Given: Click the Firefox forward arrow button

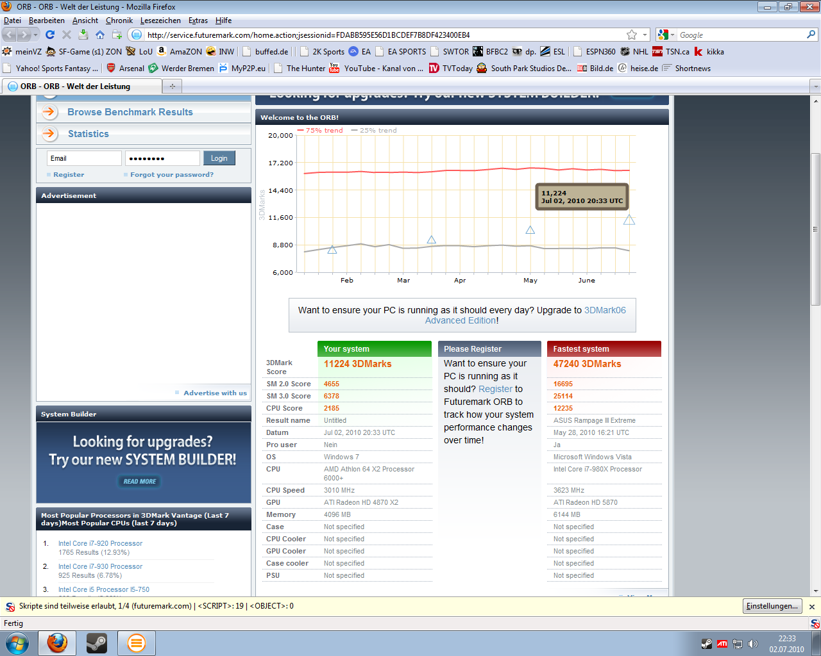Looking at the screenshot, I should pos(24,35).
